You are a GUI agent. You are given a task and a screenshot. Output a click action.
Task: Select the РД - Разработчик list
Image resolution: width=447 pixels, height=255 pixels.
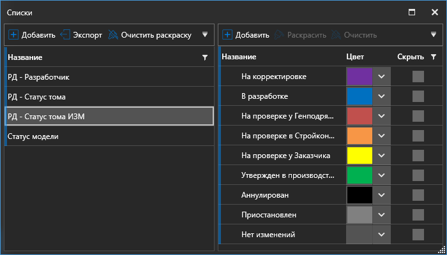[109, 76]
